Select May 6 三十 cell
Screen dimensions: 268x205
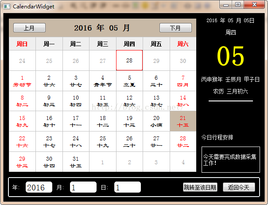coord(156,81)
